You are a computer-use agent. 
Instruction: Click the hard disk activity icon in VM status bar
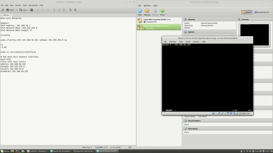(x=213, y=113)
